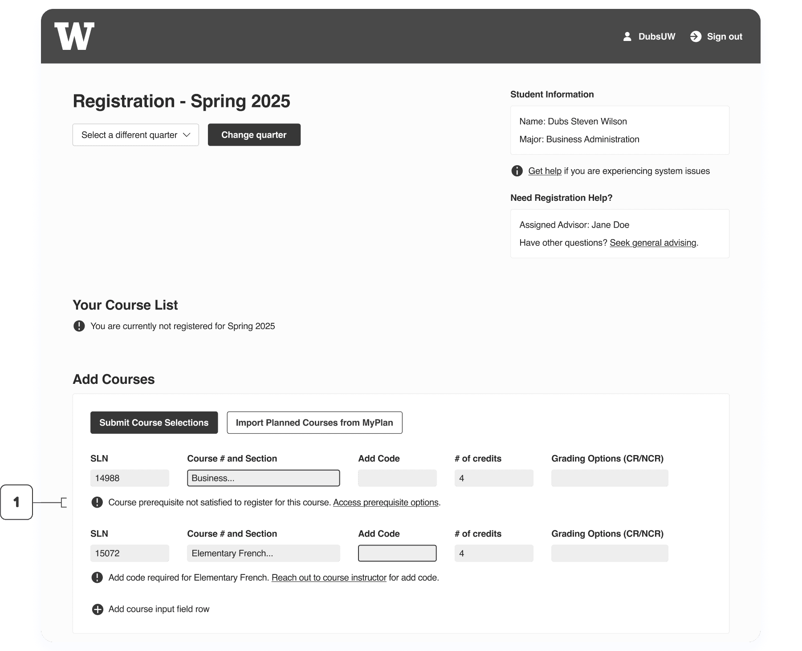Follow the Seek general advising link

pos(653,243)
